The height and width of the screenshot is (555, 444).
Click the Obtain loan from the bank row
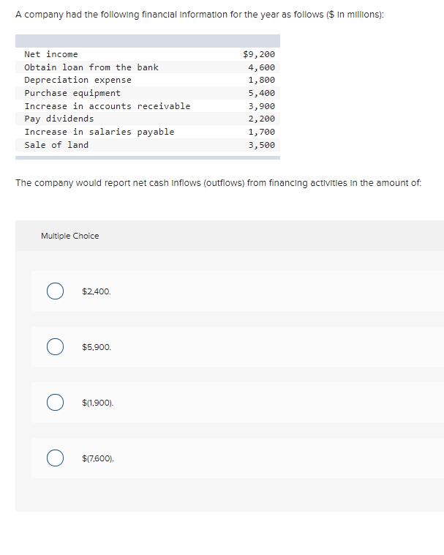(x=148, y=67)
